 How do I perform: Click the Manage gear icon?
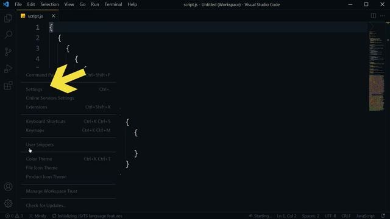pos(8,203)
